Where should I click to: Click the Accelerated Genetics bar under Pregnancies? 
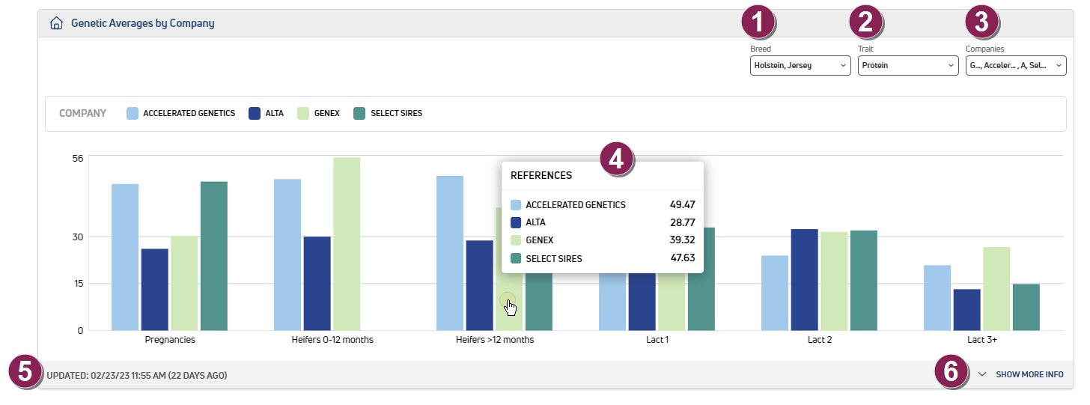point(125,257)
